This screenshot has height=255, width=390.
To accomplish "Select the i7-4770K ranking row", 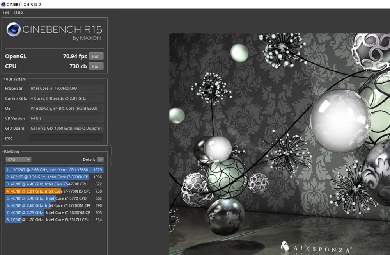I will (54, 184).
